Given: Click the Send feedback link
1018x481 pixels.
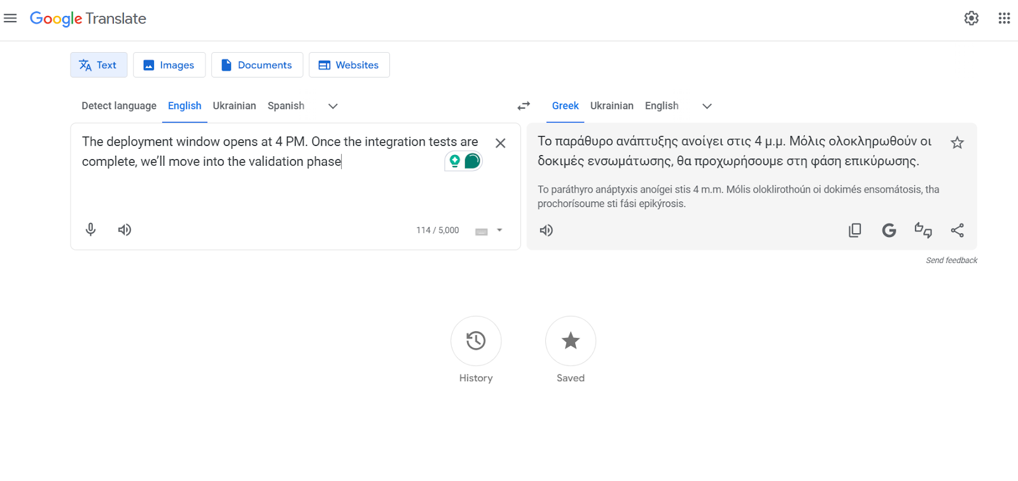Looking at the screenshot, I should point(951,261).
